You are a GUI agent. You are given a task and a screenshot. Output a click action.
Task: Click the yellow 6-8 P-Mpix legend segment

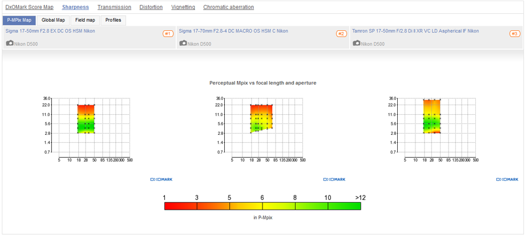(279, 206)
